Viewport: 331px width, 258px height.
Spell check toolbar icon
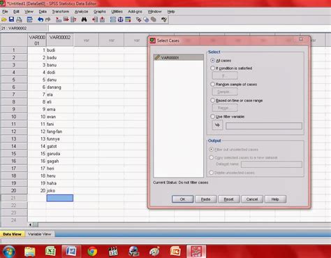pyautogui.click(x=164, y=20)
